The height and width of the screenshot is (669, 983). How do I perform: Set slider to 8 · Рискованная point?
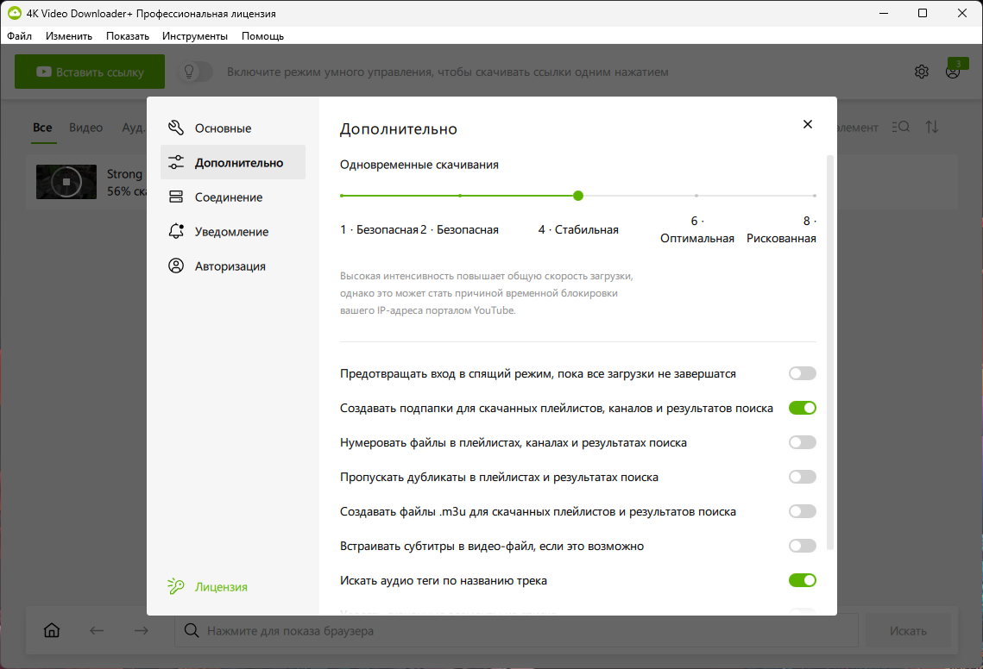814,196
